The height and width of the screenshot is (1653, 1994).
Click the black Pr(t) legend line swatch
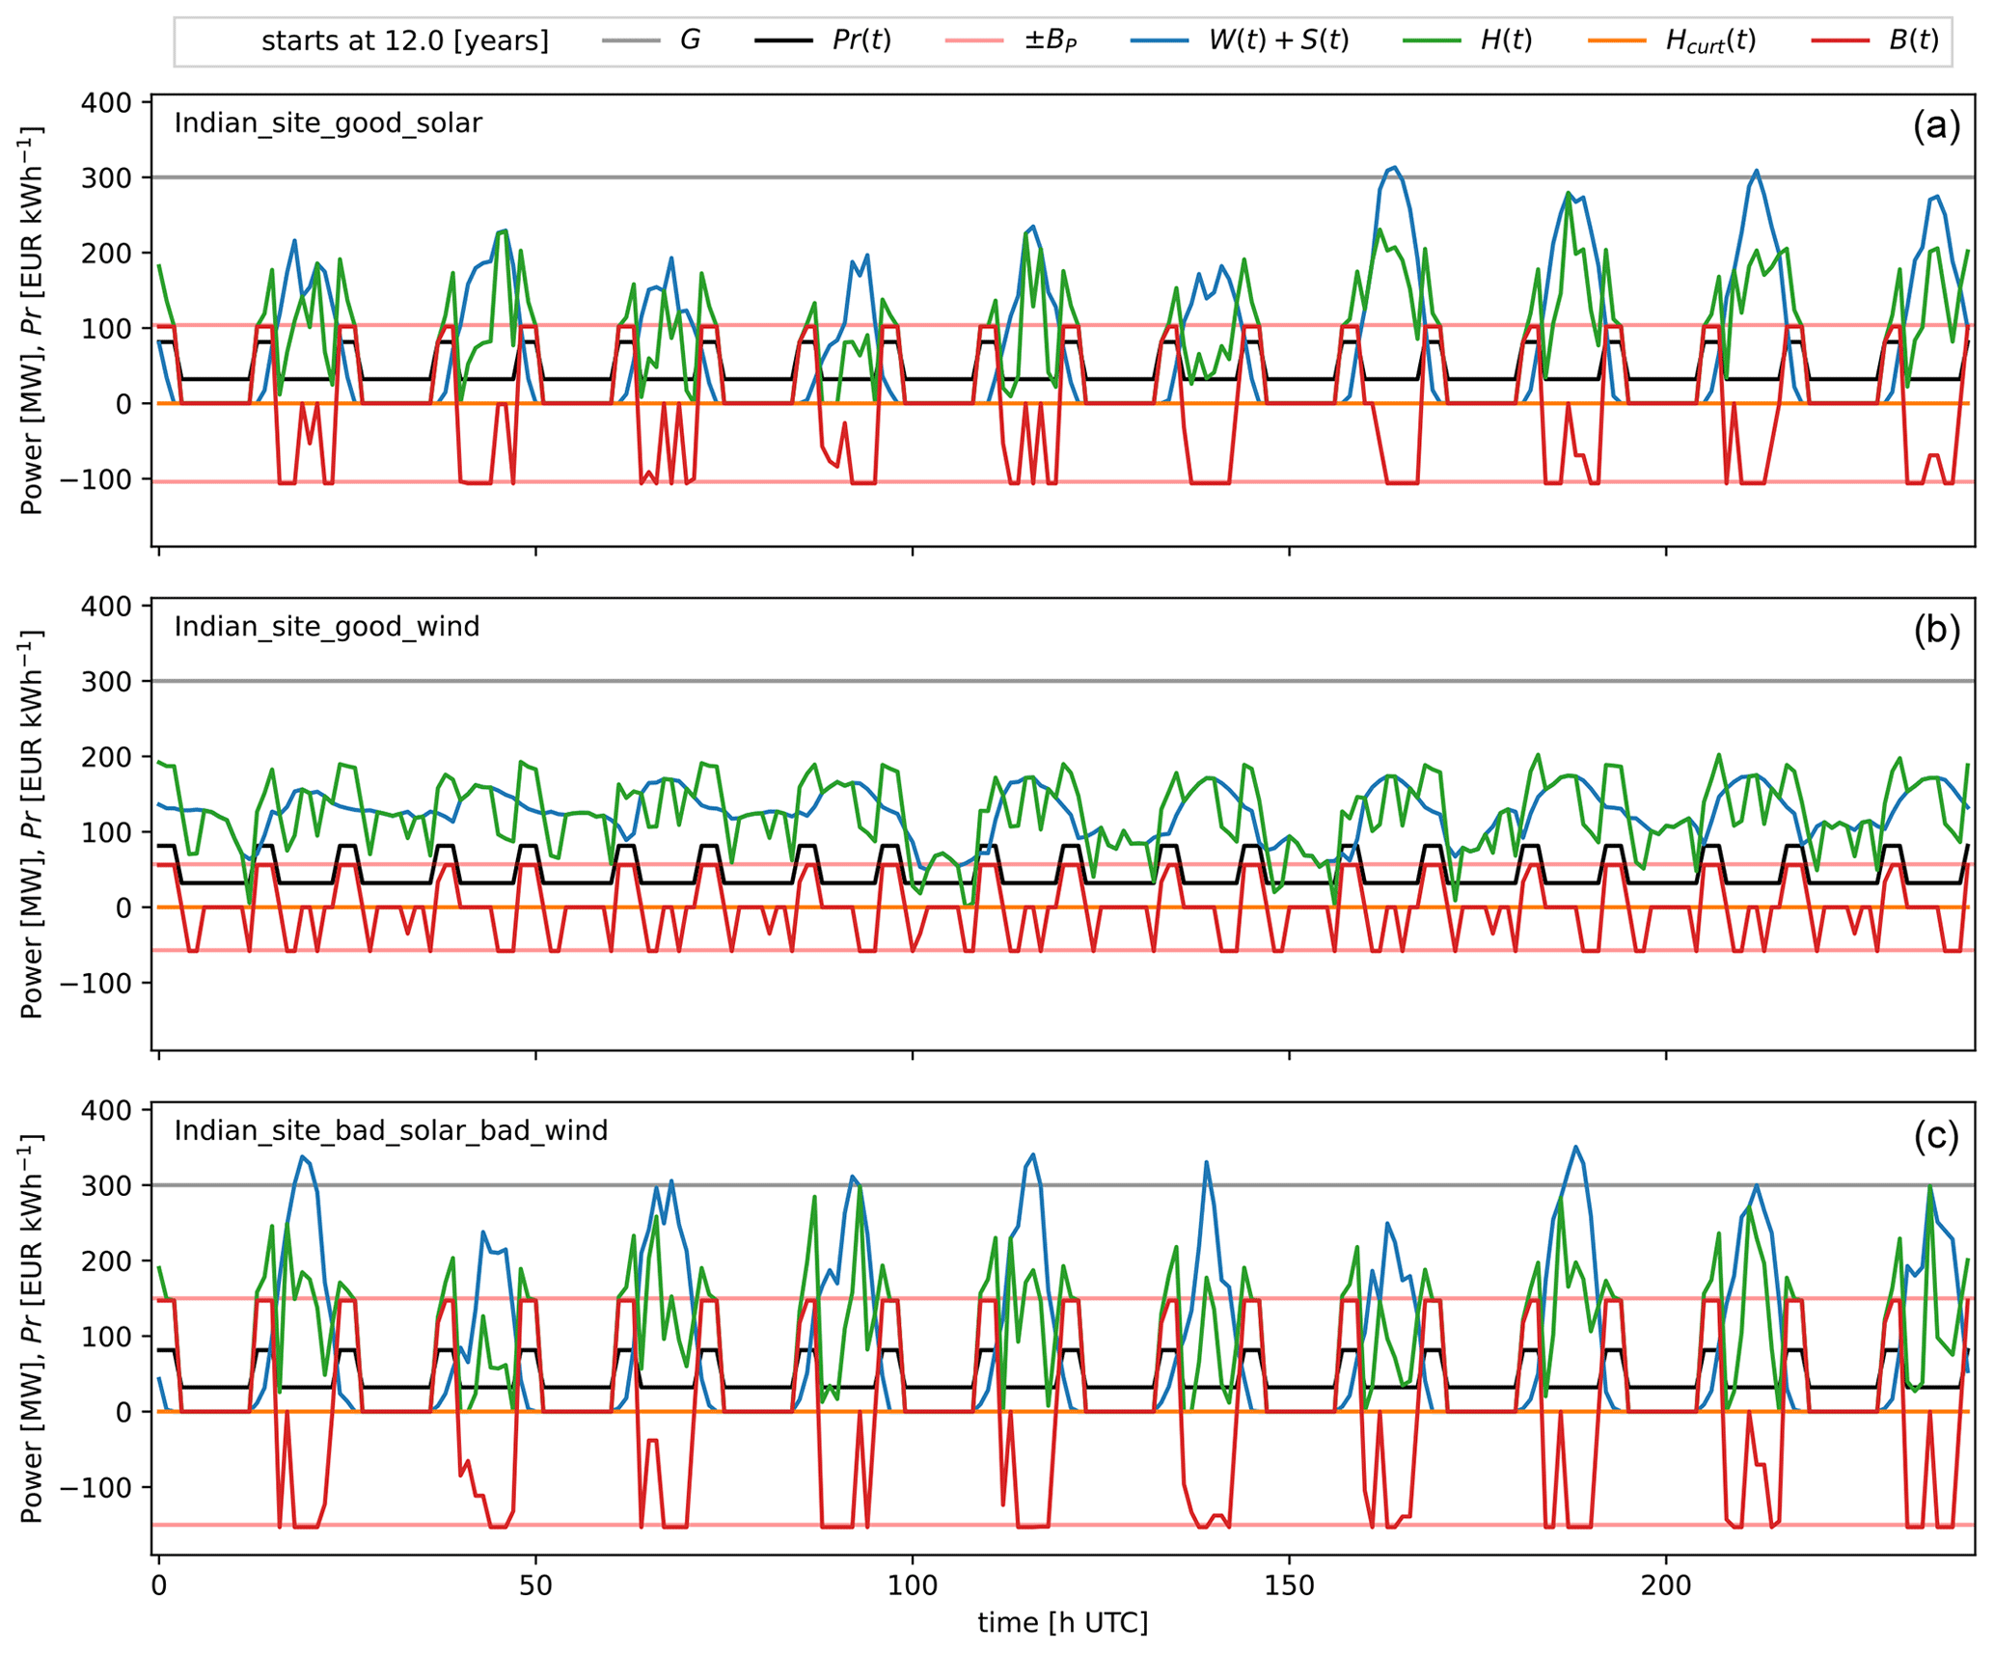pos(783,41)
